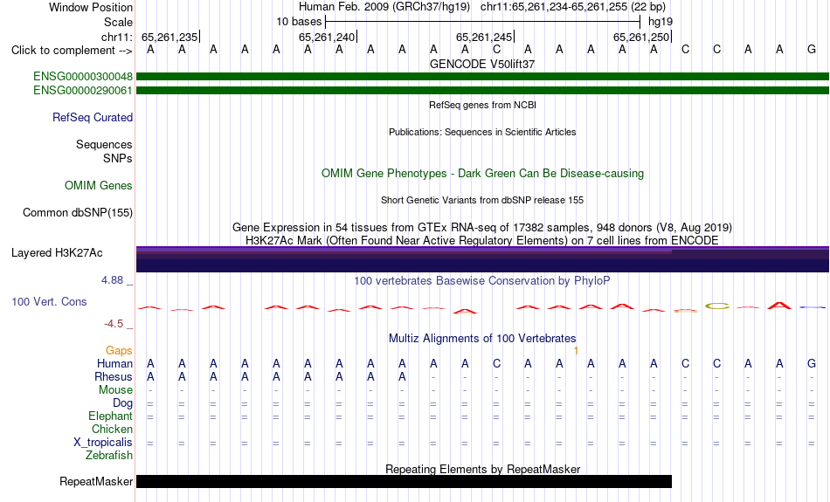Click the X_tropicalis species row label
This screenshot has width=830, height=502.
click(103, 443)
